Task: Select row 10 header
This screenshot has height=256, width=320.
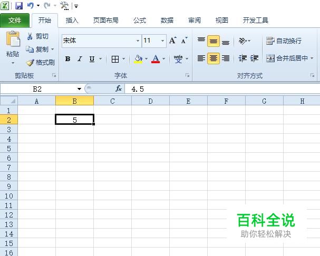Action: [9, 196]
